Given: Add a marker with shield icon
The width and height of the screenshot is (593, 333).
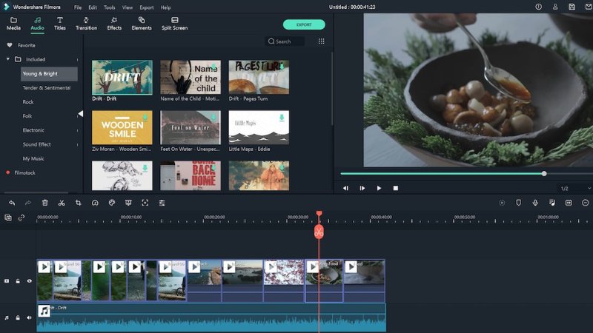Looking at the screenshot, I should click(518, 203).
